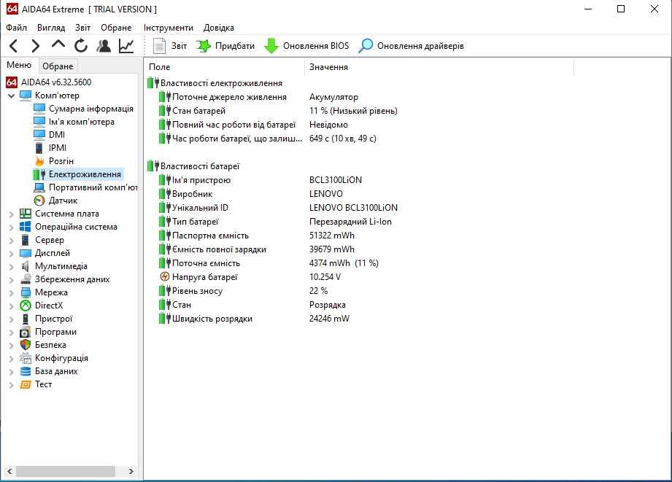Switch to the Меню sidebar tab
Viewport: 672px width, 482px height.
click(x=19, y=65)
